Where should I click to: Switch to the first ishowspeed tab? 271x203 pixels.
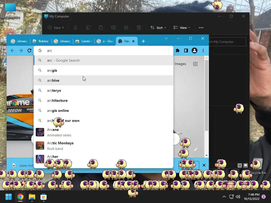point(19,41)
